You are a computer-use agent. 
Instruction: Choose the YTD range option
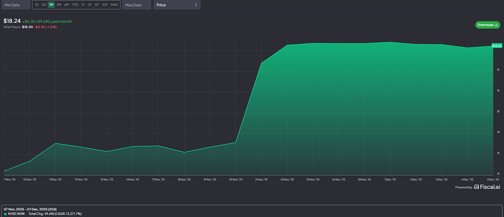(75, 5)
